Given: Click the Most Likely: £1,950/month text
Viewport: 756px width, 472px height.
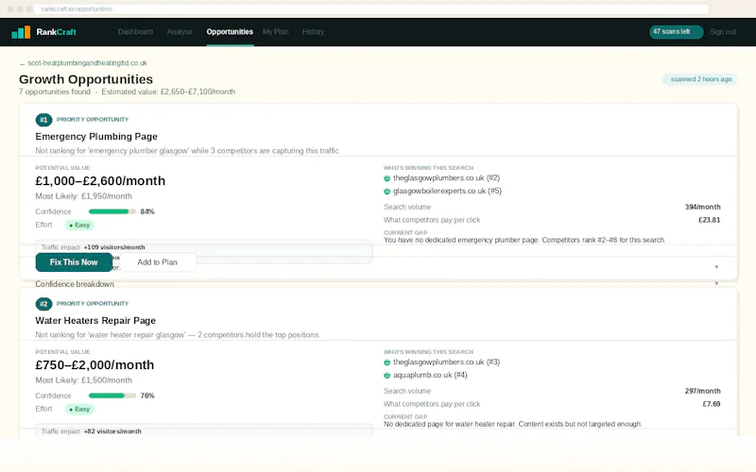Looking at the screenshot, I should coord(83,196).
